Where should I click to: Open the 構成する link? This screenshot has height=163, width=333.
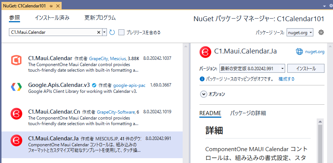point(286,79)
